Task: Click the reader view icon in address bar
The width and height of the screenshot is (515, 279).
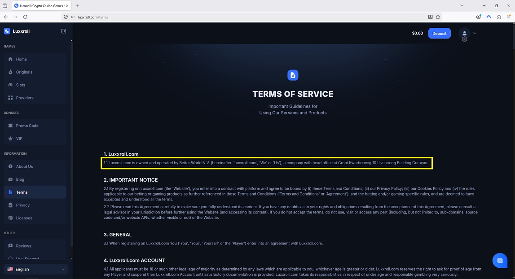Action: (430, 17)
